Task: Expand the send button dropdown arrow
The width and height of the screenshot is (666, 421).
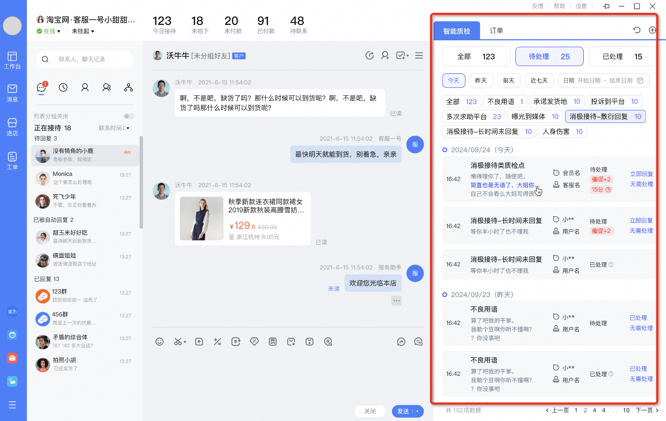Action: tap(417, 411)
